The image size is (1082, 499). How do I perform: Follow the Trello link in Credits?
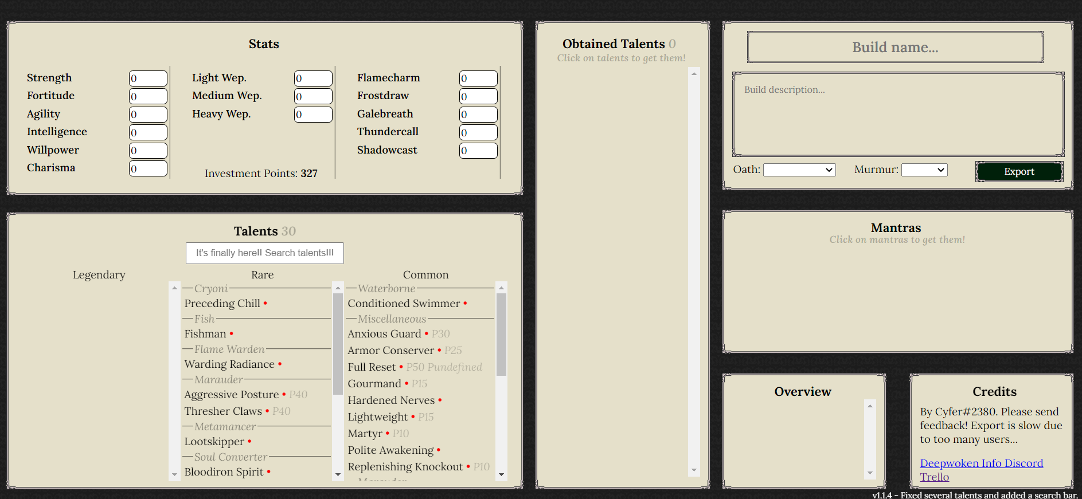pos(934,477)
